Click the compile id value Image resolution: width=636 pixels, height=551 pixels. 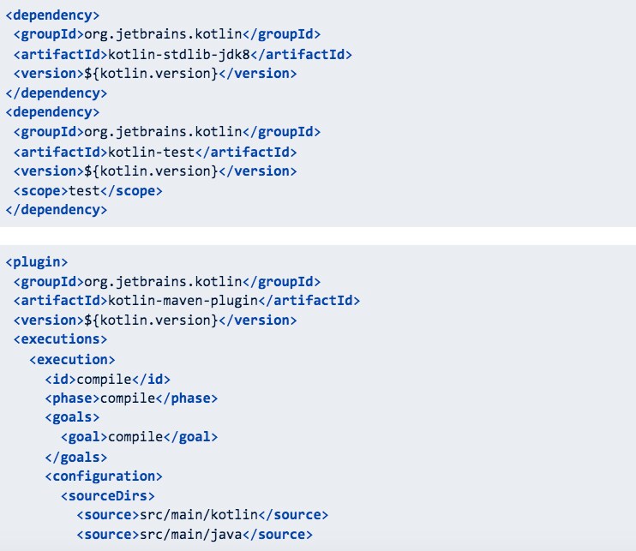[x=104, y=380]
